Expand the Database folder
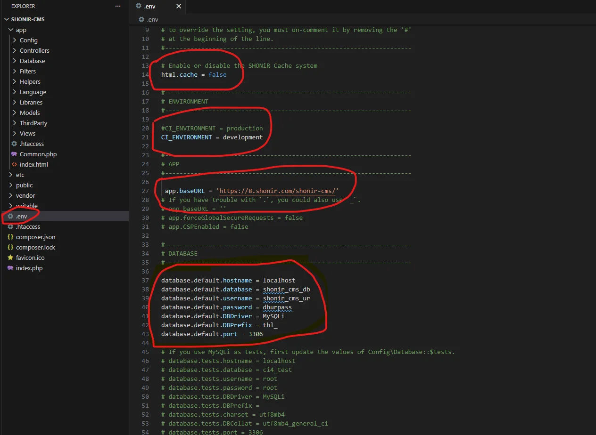Viewport: 596px width, 435px height. (15, 61)
